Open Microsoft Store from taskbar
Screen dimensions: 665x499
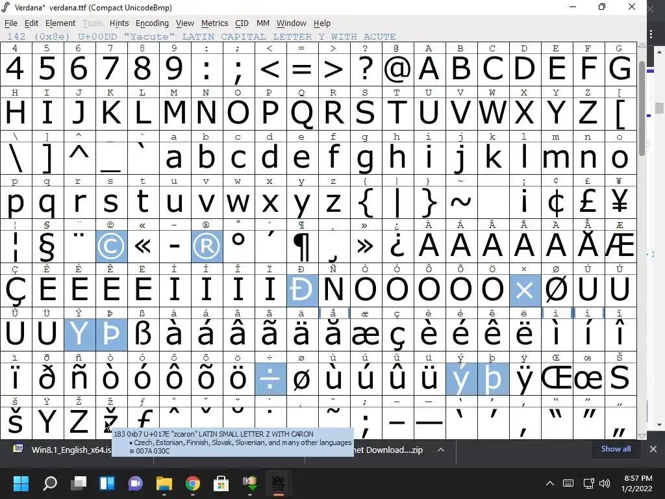pyautogui.click(x=221, y=483)
